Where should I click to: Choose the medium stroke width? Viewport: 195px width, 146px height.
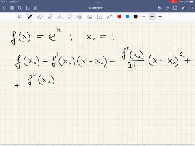tap(152, 17)
